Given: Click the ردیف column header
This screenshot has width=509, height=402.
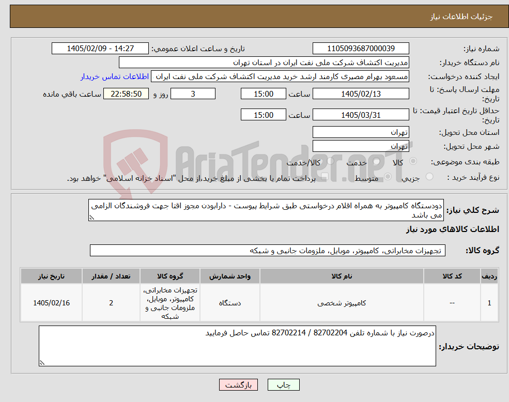Looking at the screenshot, I should click(489, 276).
